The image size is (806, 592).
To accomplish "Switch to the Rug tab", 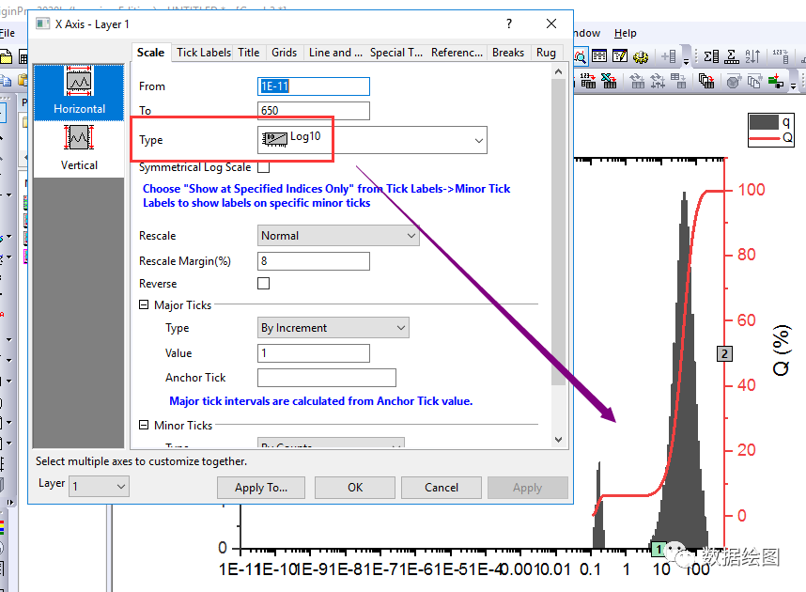I will pos(546,53).
